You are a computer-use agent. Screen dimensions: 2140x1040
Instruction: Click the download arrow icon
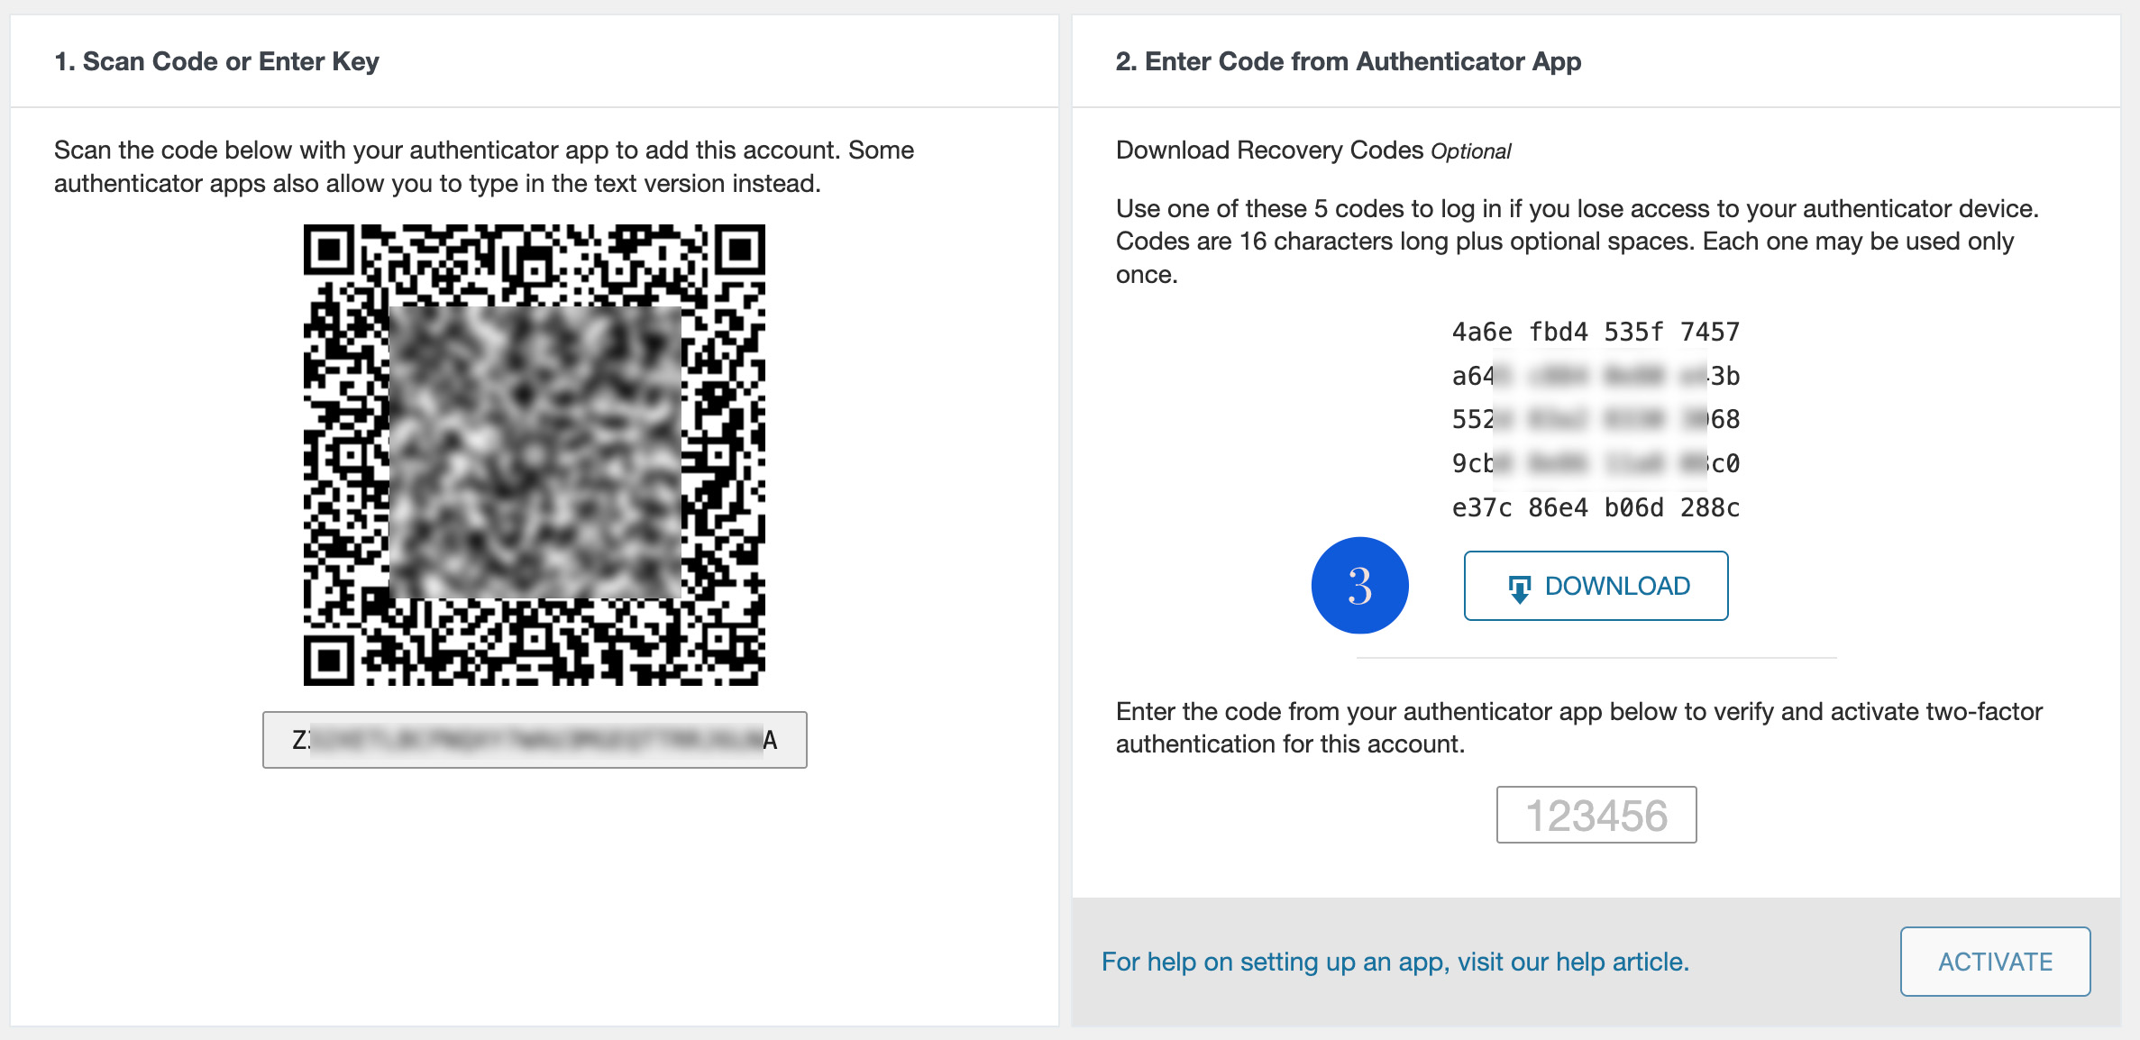coord(1519,588)
